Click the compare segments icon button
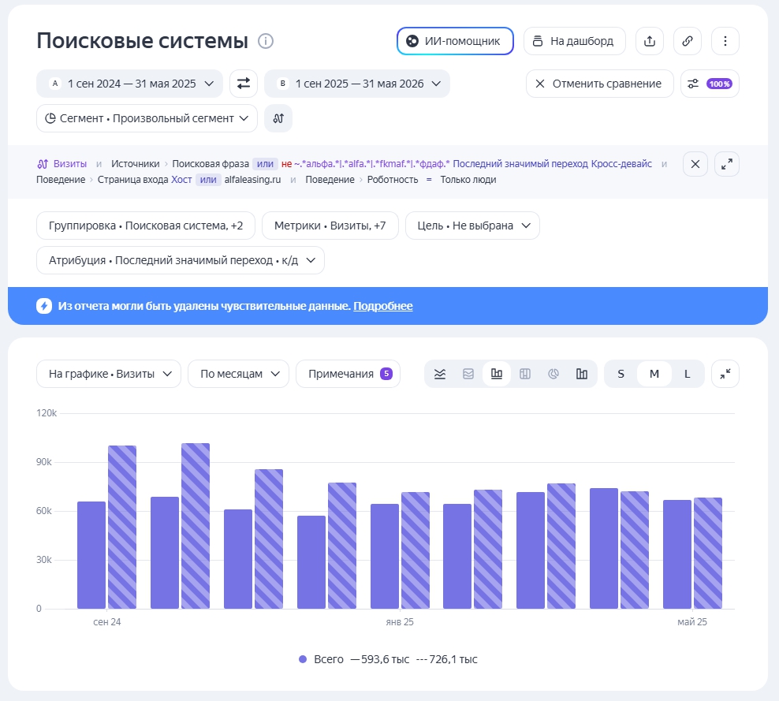779x701 pixels. (x=278, y=118)
